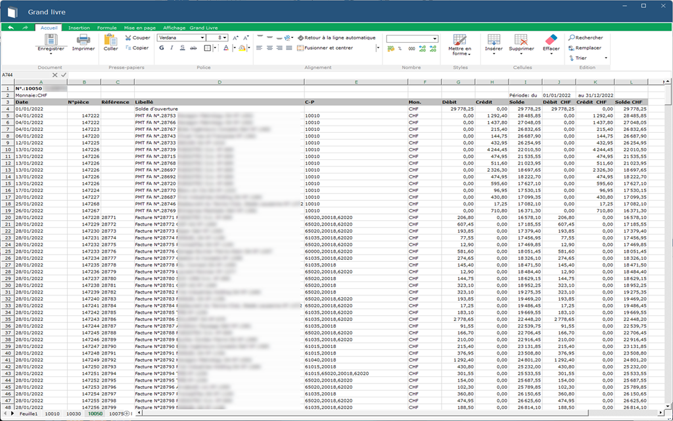
Task: Open the Mettre en forme styles
Action: pyautogui.click(x=459, y=45)
